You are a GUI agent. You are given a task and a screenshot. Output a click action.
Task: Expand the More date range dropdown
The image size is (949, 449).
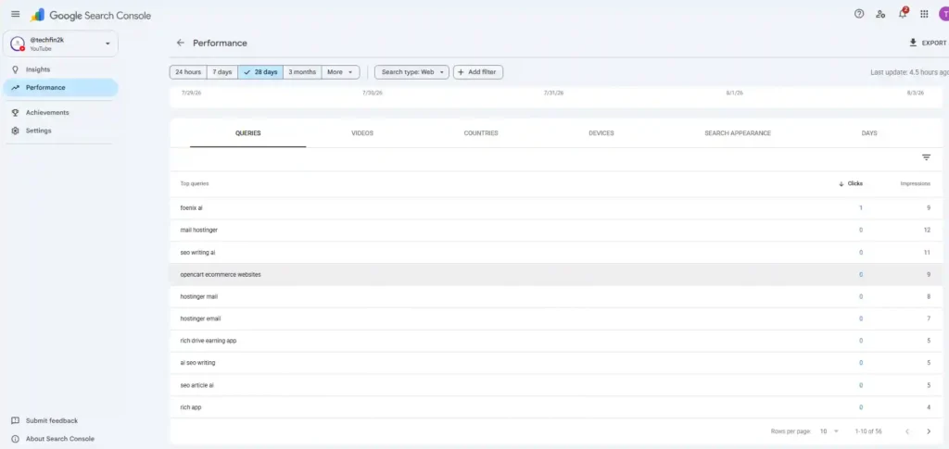click(341, 72)
